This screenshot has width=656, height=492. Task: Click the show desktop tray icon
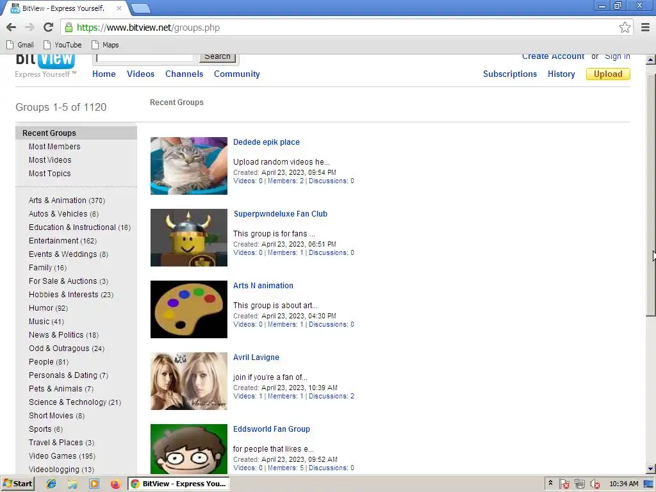coord(648,484)
